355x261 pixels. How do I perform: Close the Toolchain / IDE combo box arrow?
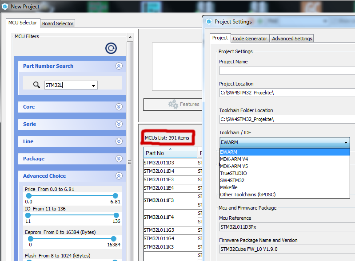[346, 143]
